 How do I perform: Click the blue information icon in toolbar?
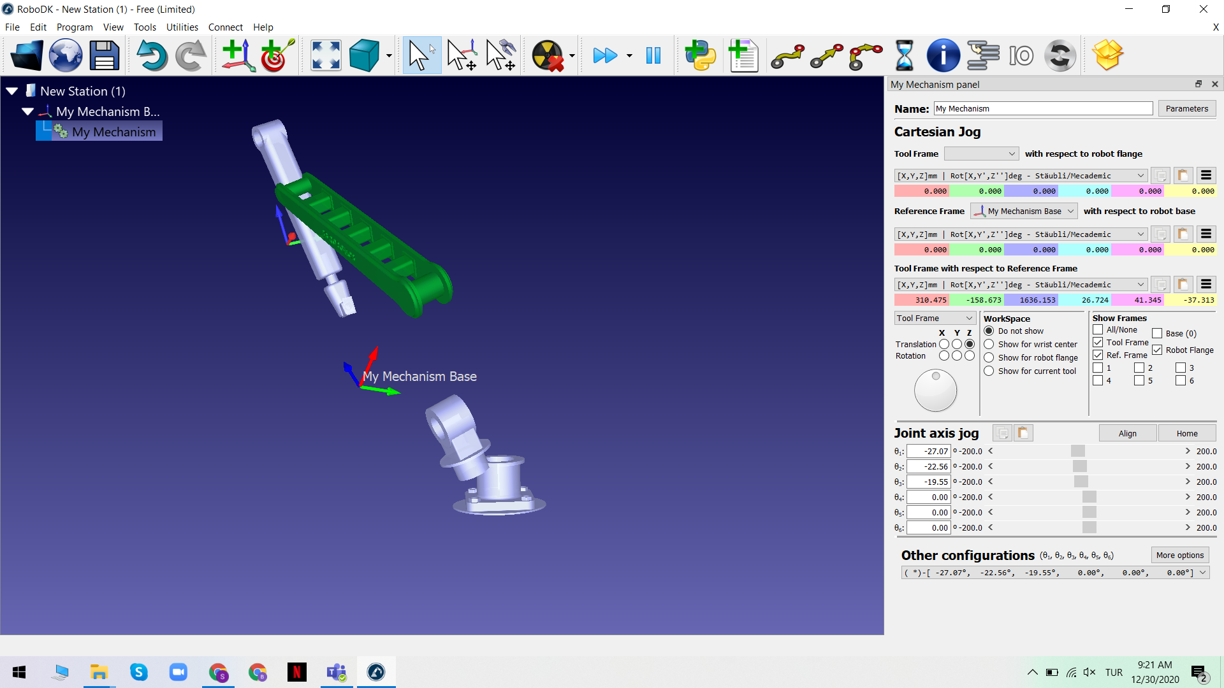(x=943, y=56)
